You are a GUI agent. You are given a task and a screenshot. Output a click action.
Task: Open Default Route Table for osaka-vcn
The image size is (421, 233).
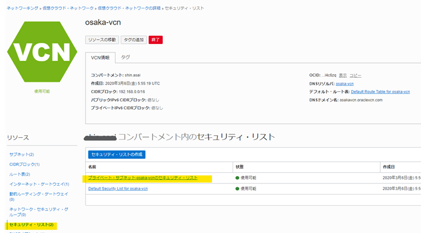380,92
